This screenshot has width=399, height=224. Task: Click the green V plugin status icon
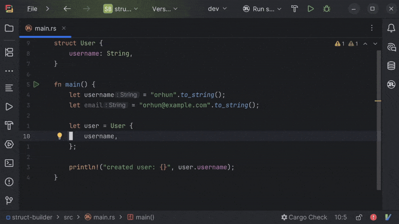(x=388, y=218)
